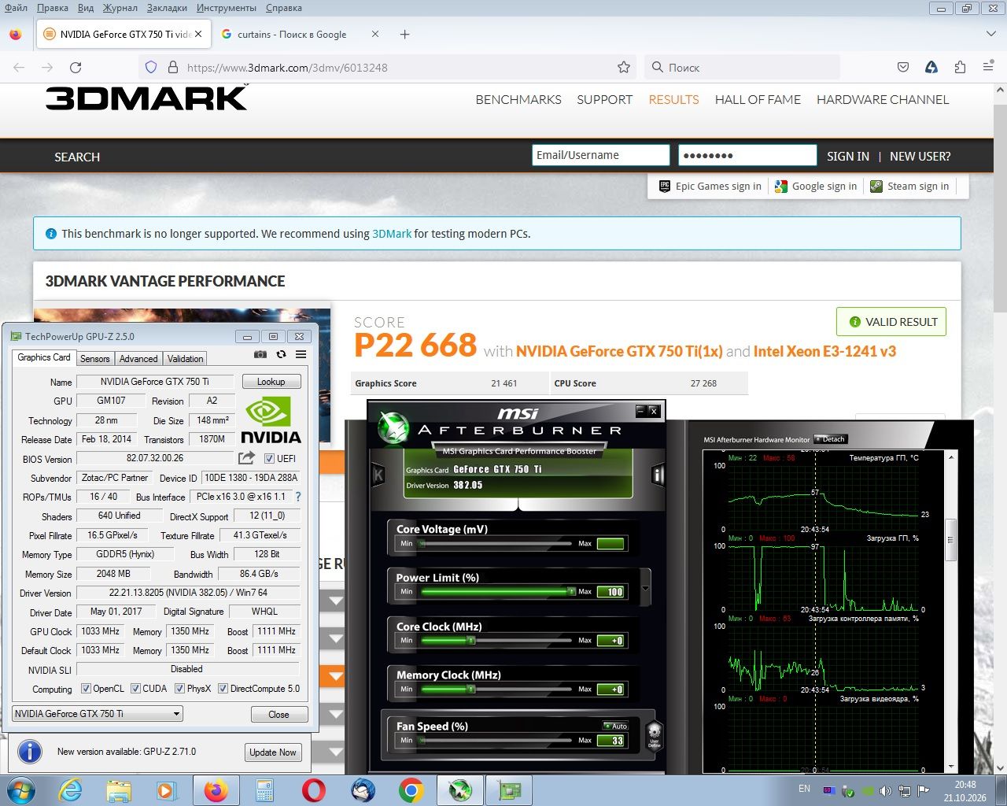Open a new Firefox tab with plus
The image size is (1007, 806).
pyautogui.click(x=404, y=35)
